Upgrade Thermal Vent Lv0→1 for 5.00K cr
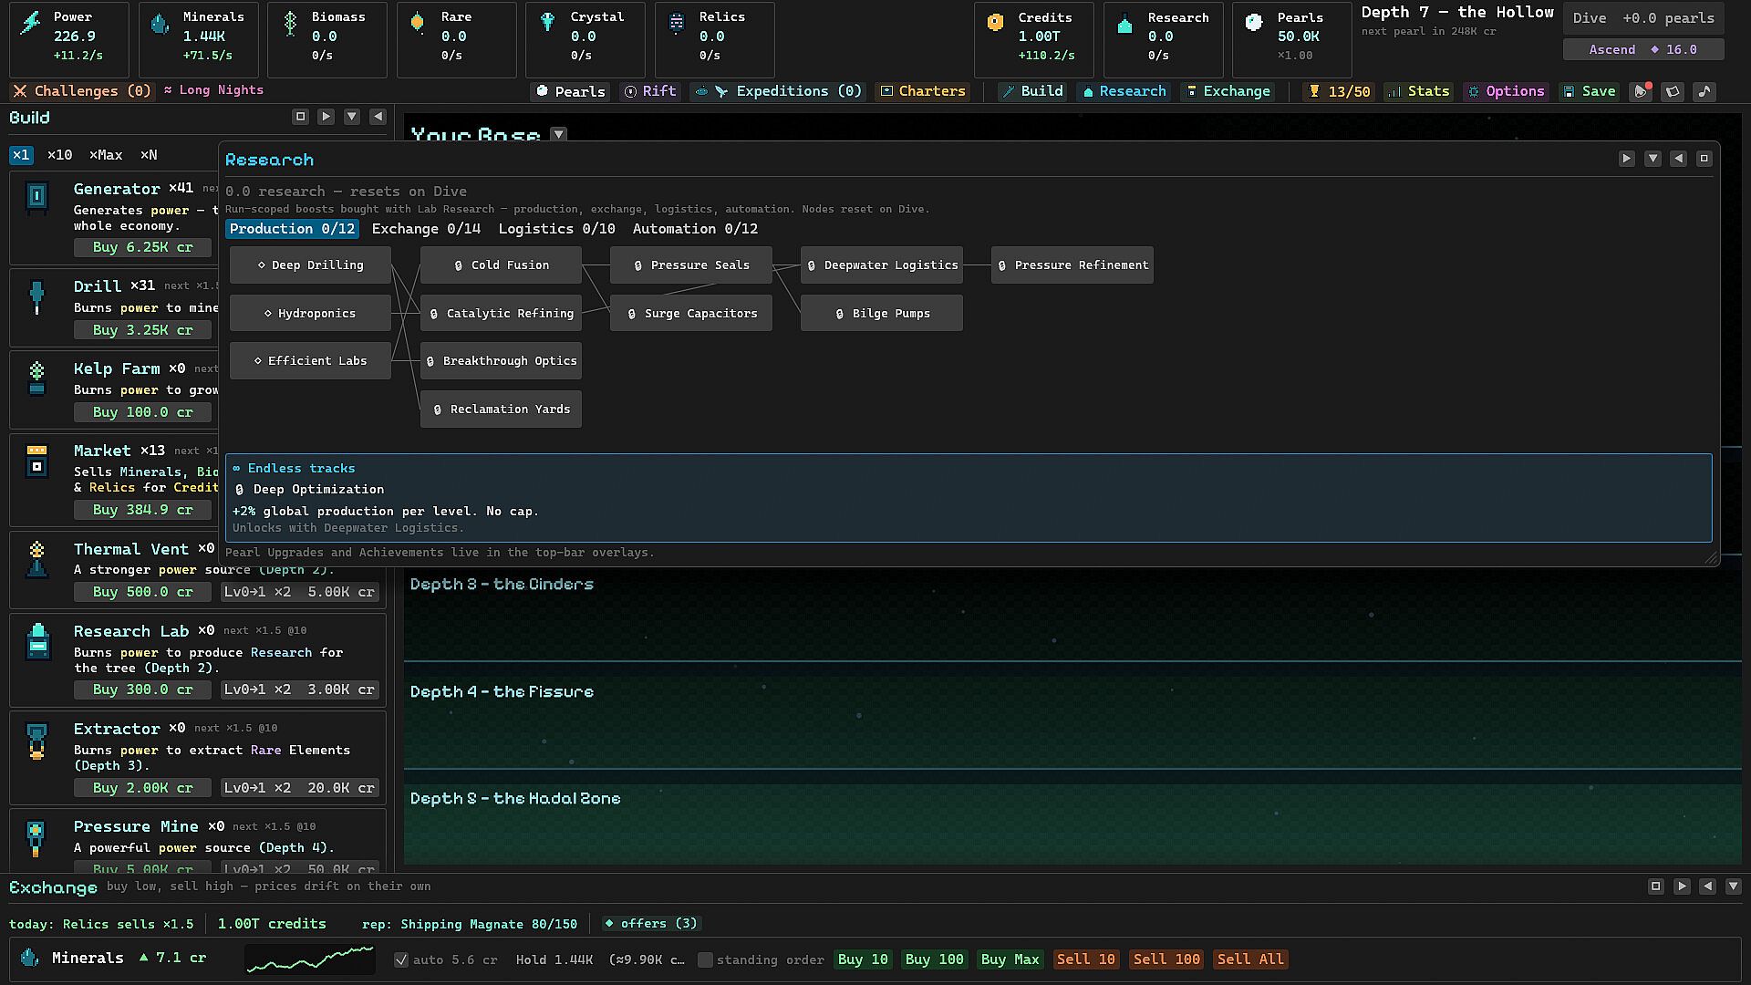The width and height of the screenshot is (1751, 985). 299,592
